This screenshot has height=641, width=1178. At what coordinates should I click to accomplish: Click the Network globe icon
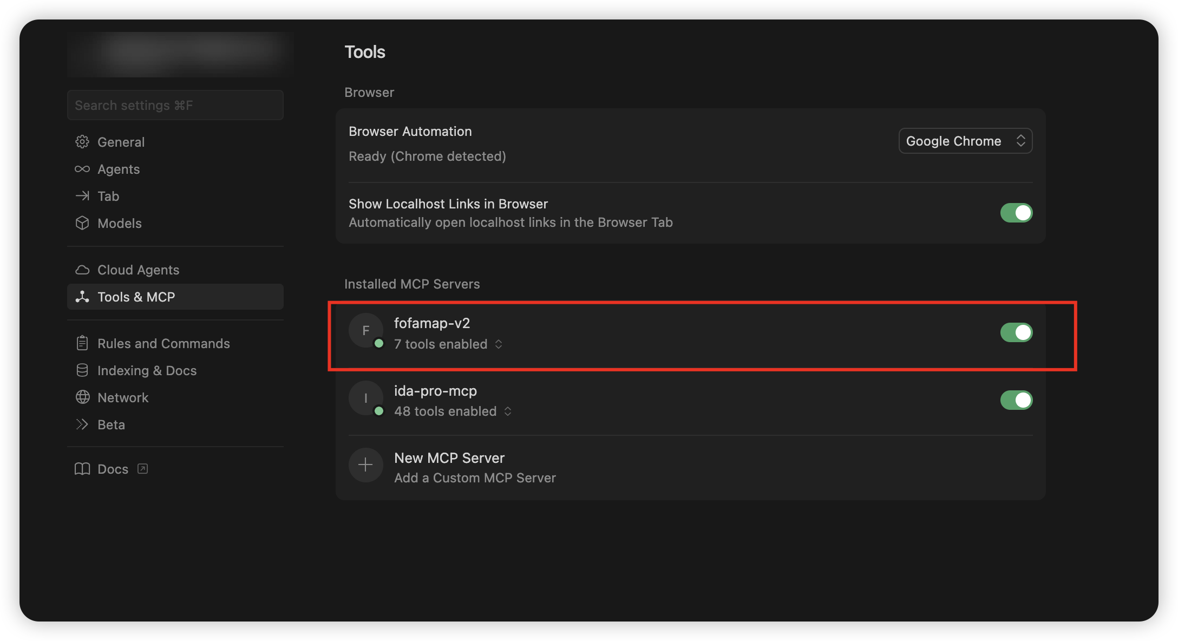(82, 397)
